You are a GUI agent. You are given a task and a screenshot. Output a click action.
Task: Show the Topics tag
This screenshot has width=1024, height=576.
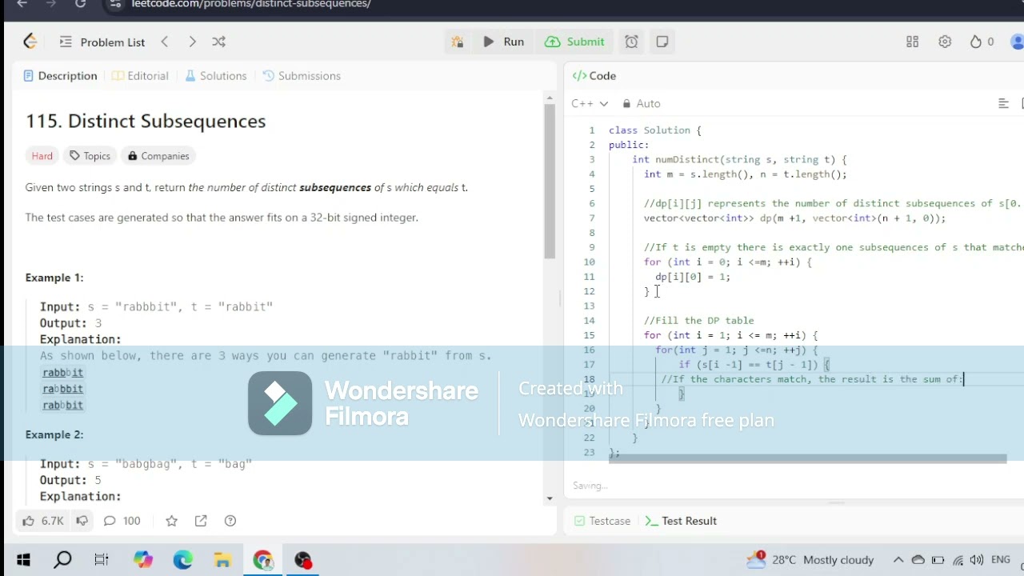(x=90, y=156)
